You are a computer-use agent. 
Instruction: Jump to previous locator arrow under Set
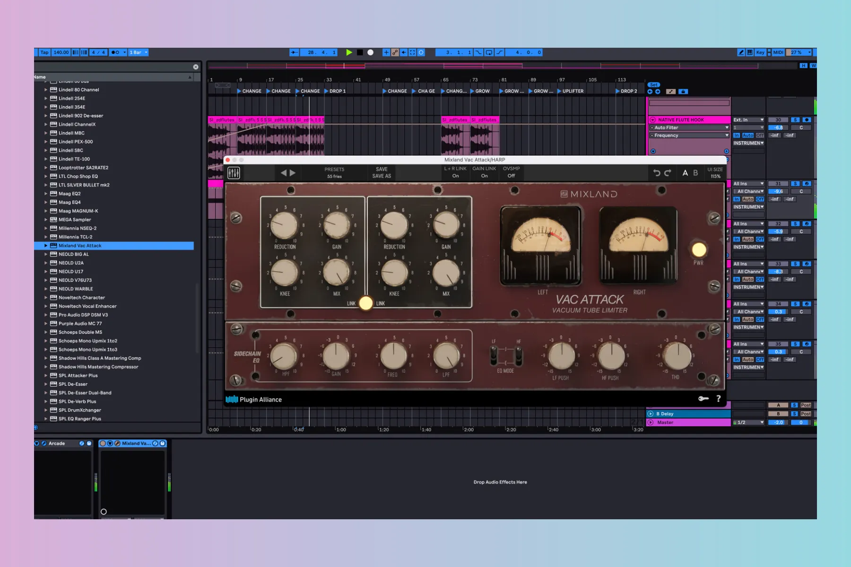pos(650,92)
